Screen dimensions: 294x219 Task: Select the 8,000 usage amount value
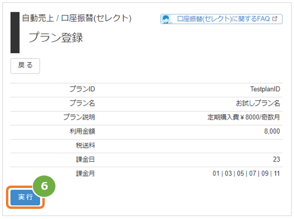(272, 131)
